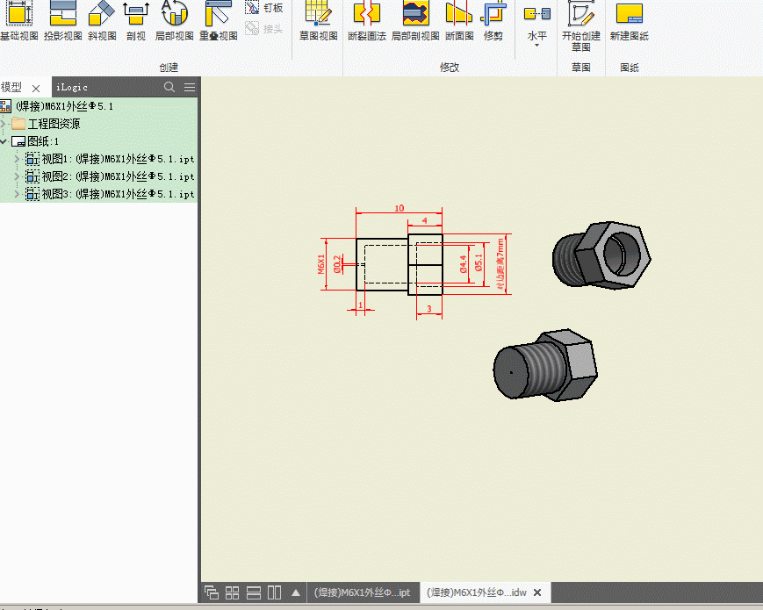The width and height of the screenshot is (763, 610).
Task: Switch to the iLogic panel tab
Action: coord(72,87)
